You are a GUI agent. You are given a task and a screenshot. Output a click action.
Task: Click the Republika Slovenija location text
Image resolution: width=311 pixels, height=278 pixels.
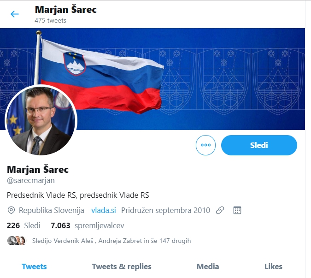[x=51, y=210]
